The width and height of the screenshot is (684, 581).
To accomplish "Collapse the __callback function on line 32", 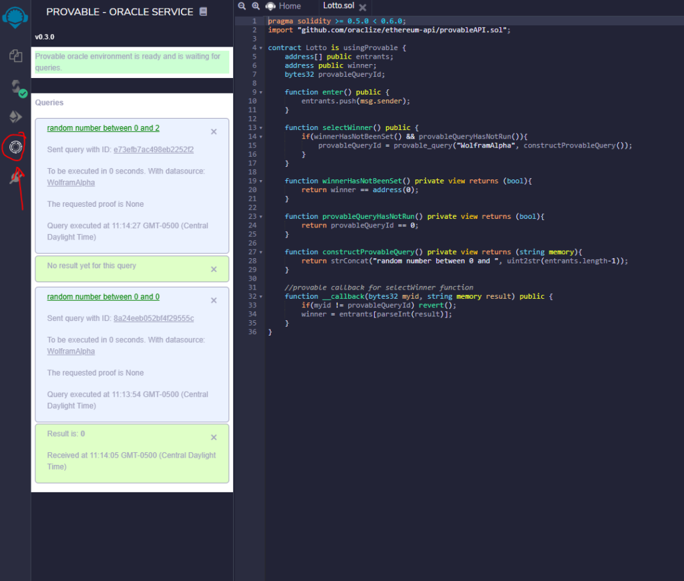I will [261, 296].
